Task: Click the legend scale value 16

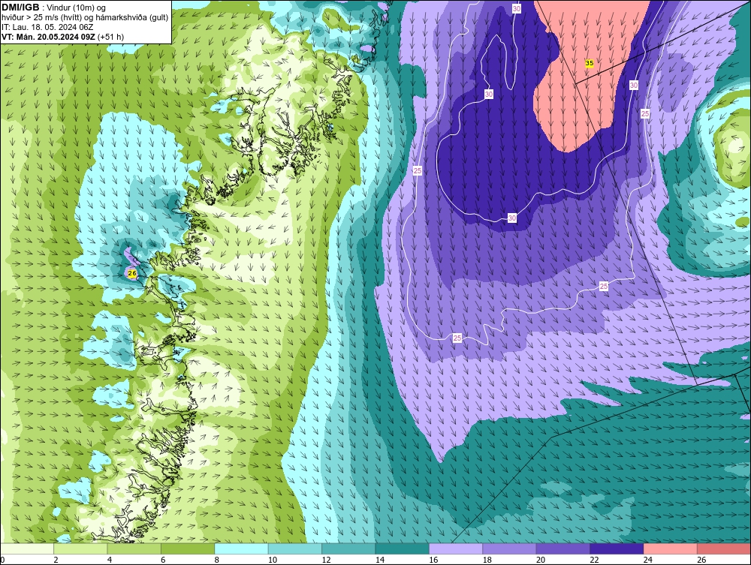Action: [433, 560]
